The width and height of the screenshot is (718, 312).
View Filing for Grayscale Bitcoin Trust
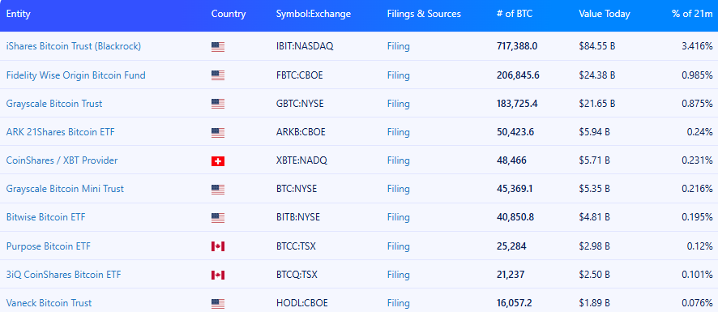coord(399,104)
